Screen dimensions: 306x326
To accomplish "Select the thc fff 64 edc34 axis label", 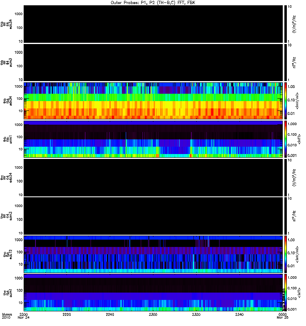I will pos(6,178).
